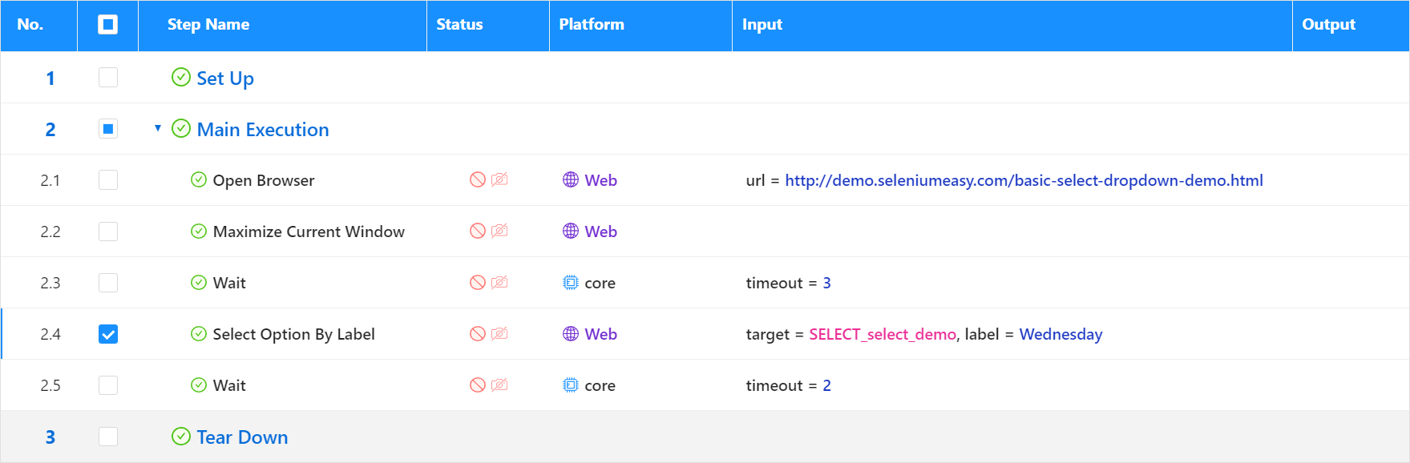Viewport: 1410px width, 463px height.
Task: Click the success check icon on step 2.5 Wait
Action: 199,384
